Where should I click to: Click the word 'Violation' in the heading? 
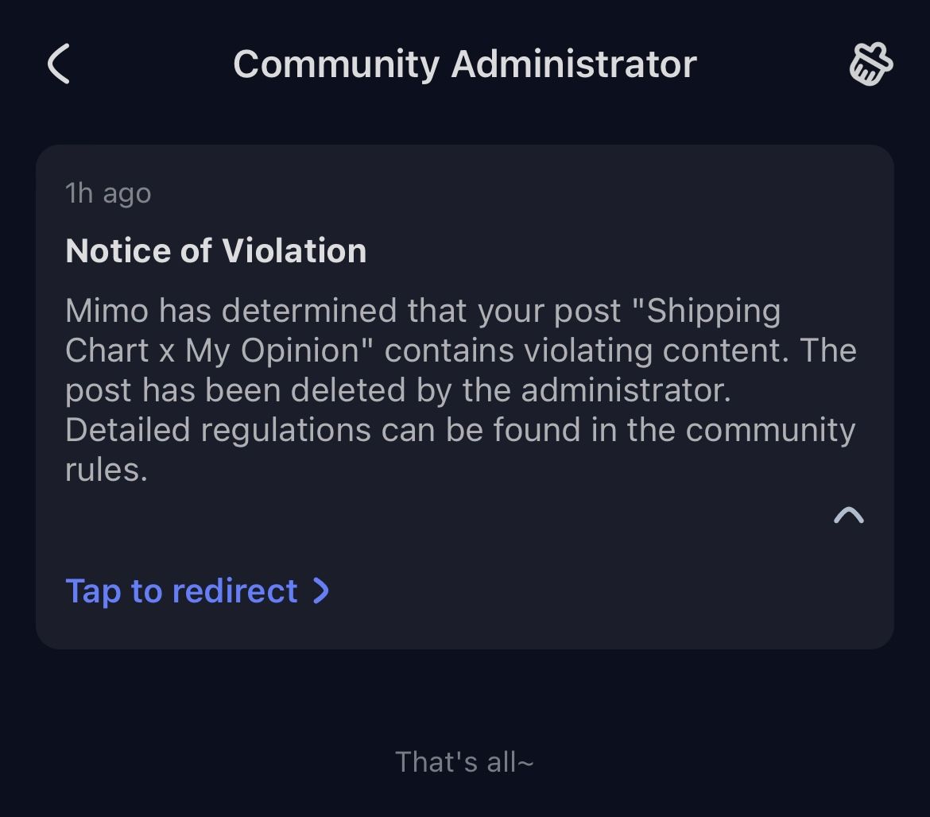pyautogui.click(x=294, y=251)
